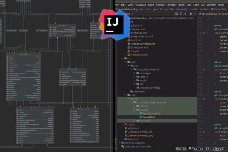228x152 pixels.
Task: Open the Navigate menu
Action: (140, 5)
